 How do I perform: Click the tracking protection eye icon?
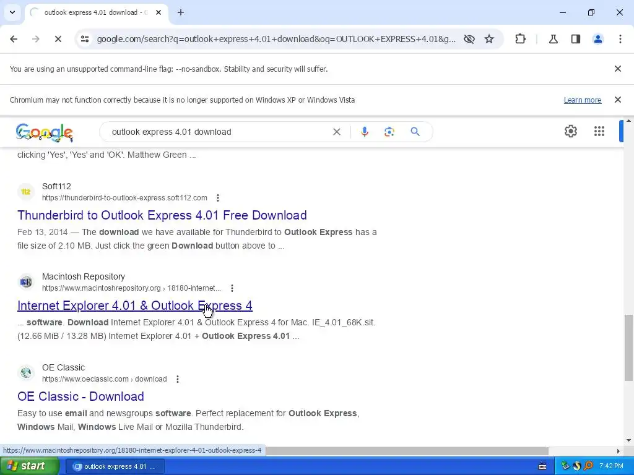coord(469,39)
